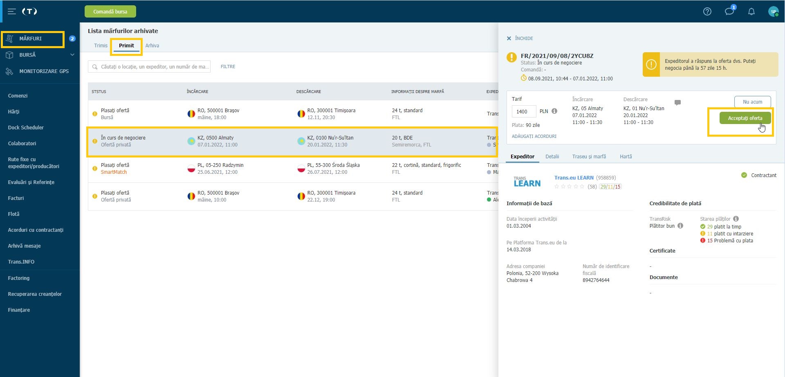Screen dimensions: 785x377
Task: Open the chat messages icon
Action: (729, 11)
